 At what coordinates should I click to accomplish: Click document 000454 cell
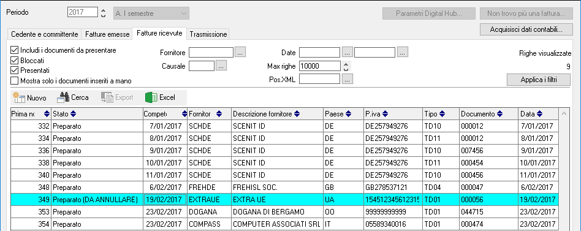tap(488, 162)
